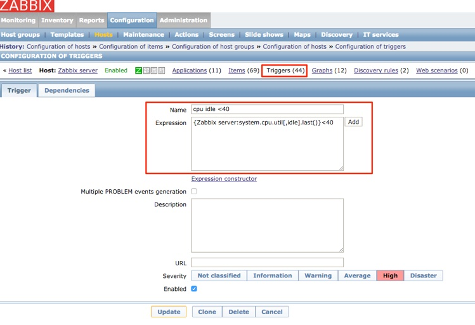Focus the URL input field

[x=267, y=262]
